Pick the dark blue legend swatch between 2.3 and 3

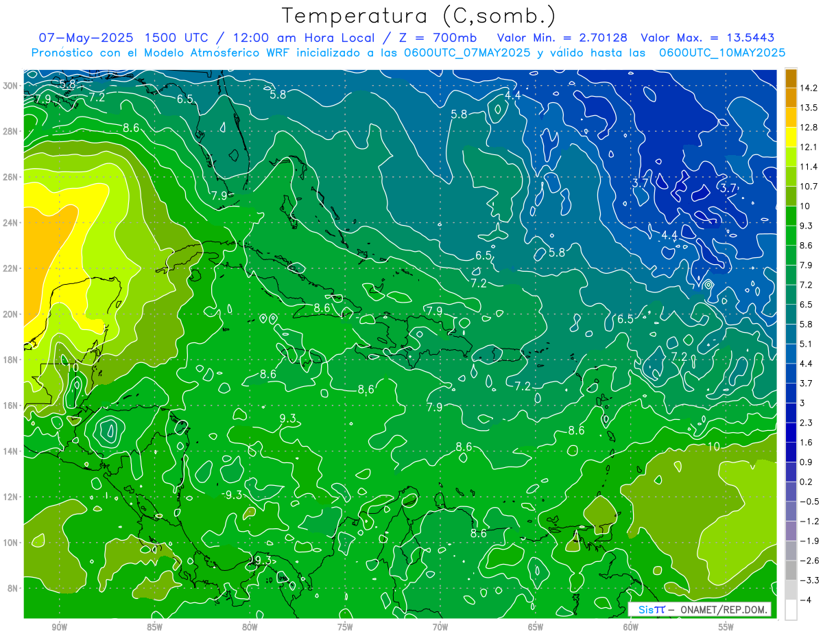pos(791,412)
